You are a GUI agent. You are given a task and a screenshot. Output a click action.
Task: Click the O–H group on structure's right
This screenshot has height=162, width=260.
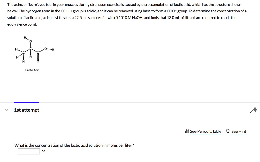(x=49, y=49)
